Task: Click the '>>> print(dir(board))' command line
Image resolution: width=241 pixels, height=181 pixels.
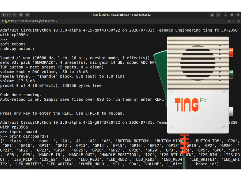Action: 24,136
